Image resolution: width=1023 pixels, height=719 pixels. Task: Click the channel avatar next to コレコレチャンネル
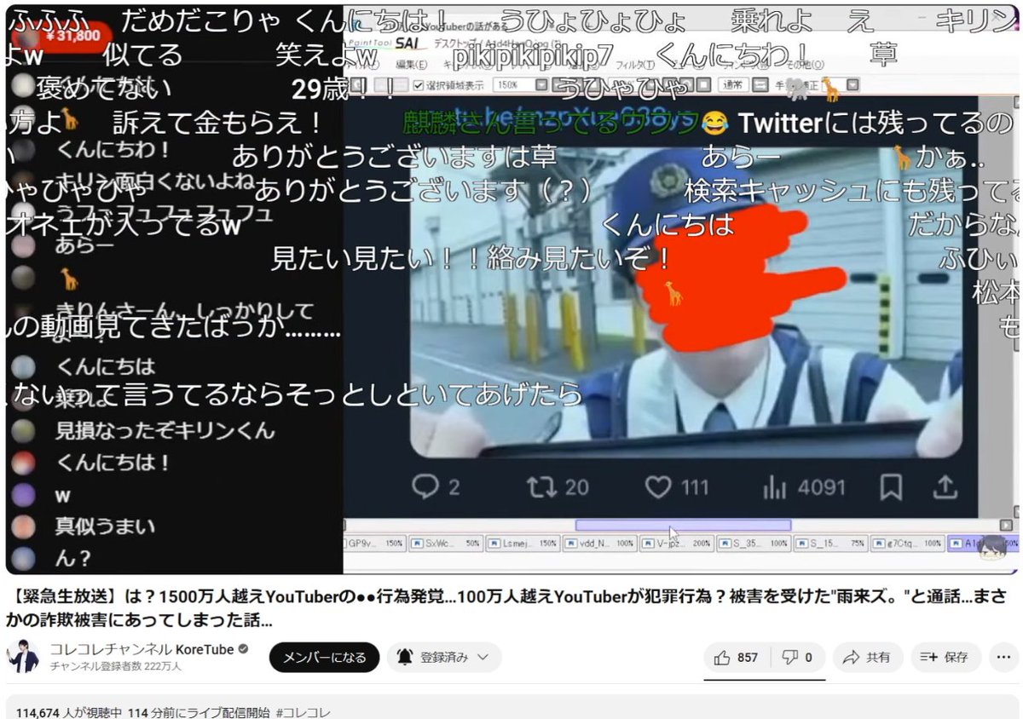[23, 657]
